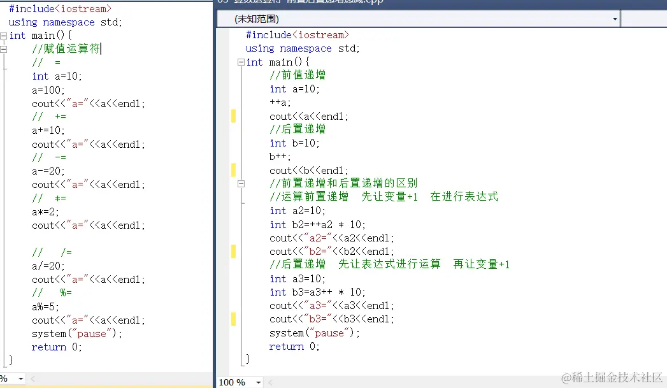Click the int b3=a3++ * 10; line
This screenshot has width=667, height=388.
coord(317,292)
